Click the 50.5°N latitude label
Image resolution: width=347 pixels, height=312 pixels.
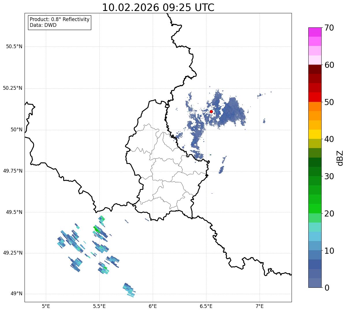[x=14, y=46]
